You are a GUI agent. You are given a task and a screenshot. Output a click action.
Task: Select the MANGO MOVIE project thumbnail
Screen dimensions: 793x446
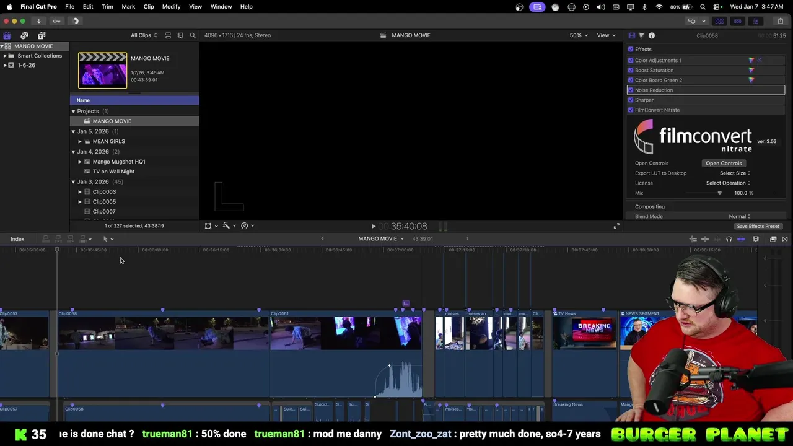coord(102,70)
